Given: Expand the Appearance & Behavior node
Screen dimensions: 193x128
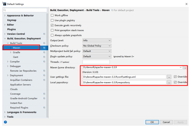Looking at the screenshot, I should [x=5, y=15].
